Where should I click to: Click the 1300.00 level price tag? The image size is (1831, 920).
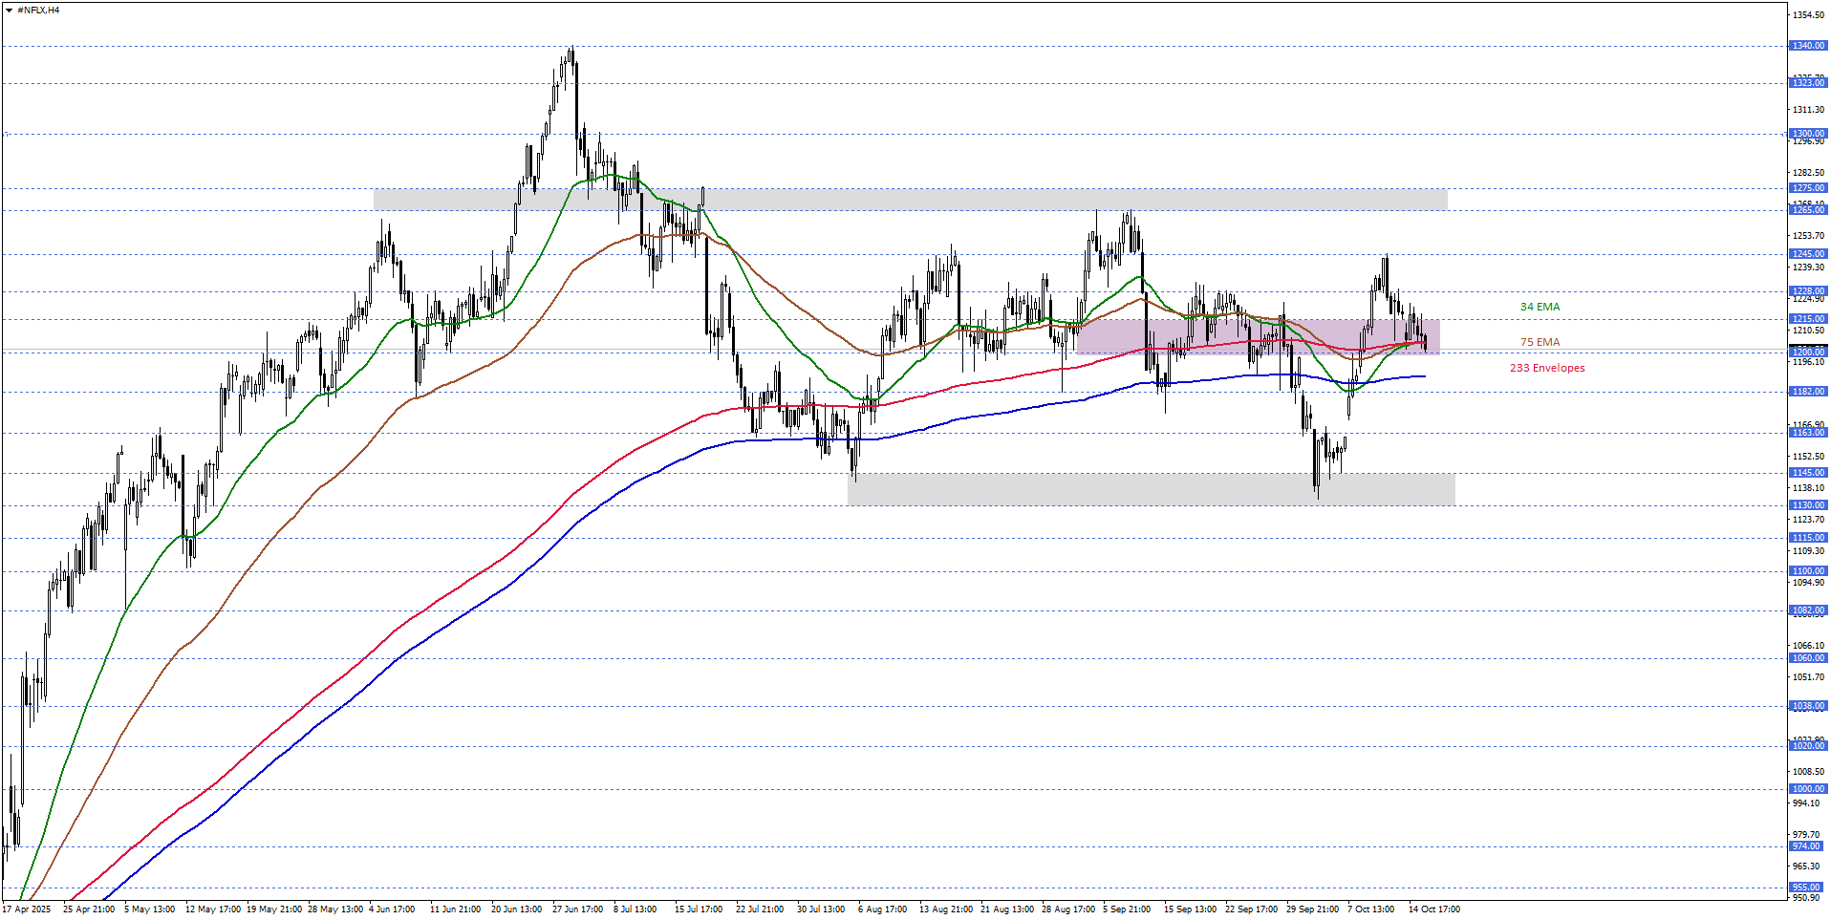coord(1808,134)
